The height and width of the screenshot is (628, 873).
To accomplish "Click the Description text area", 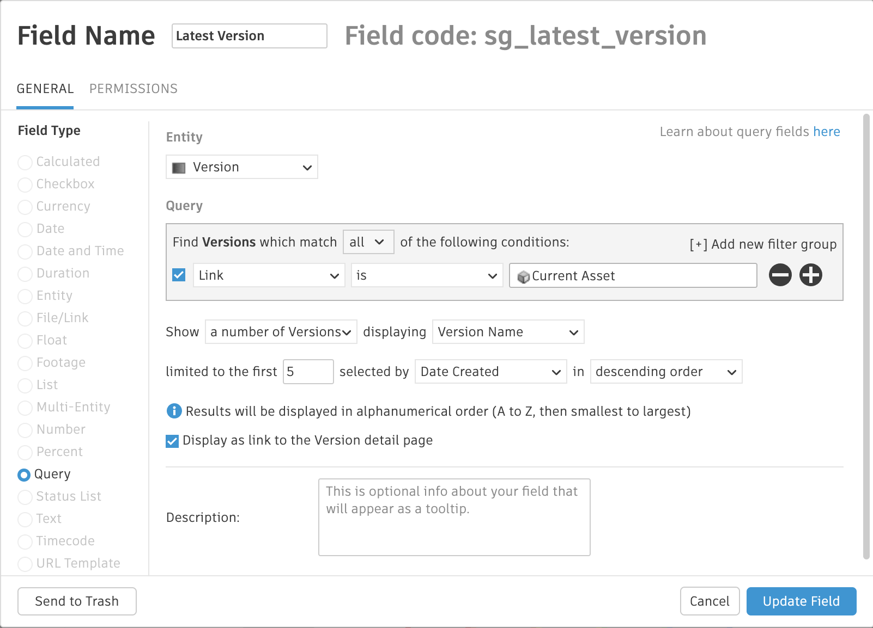I will [454, 517].
